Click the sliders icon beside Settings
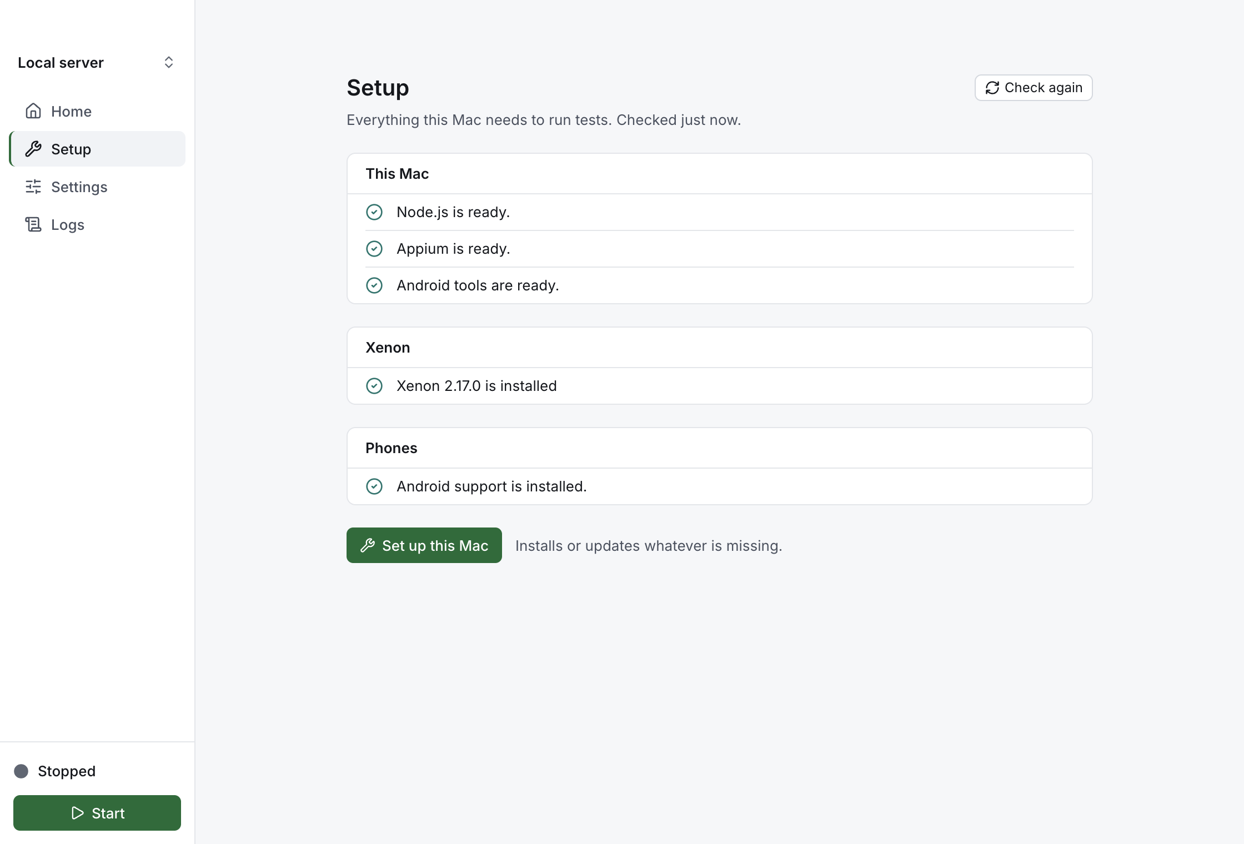Viewport: 1244px width, 844px height. tap(33, 187)
